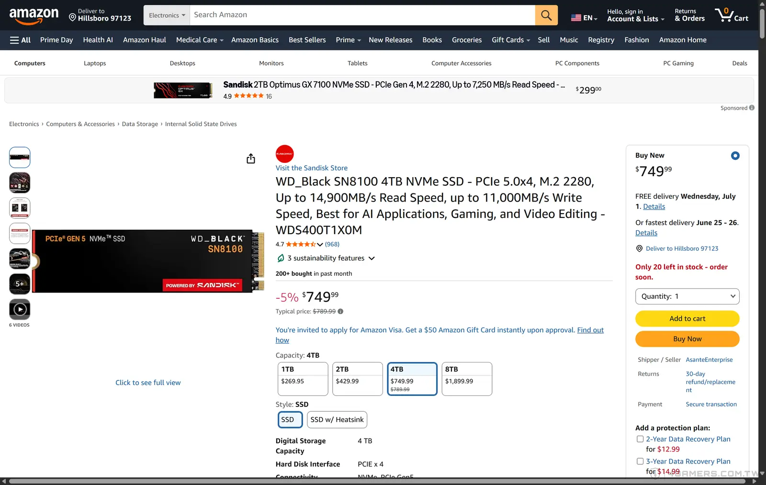Click the Deliver to Hillsboro 97123 buybox link

click(x=682, y=248)
